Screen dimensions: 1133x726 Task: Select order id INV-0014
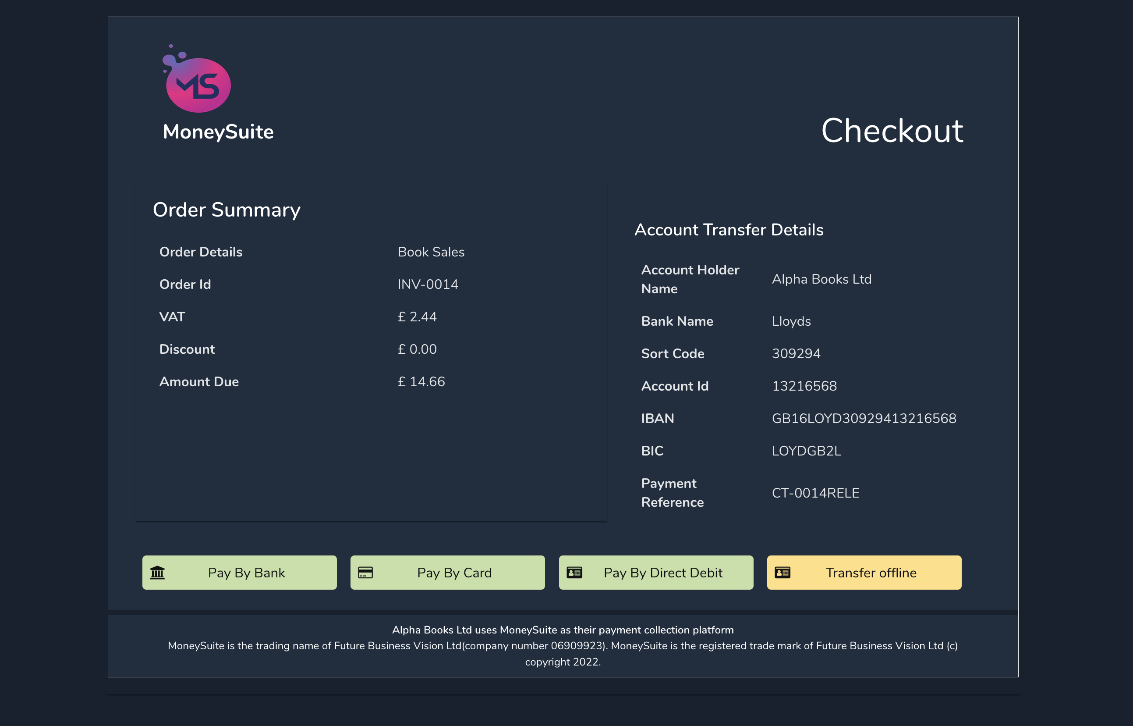pos(428,284)
